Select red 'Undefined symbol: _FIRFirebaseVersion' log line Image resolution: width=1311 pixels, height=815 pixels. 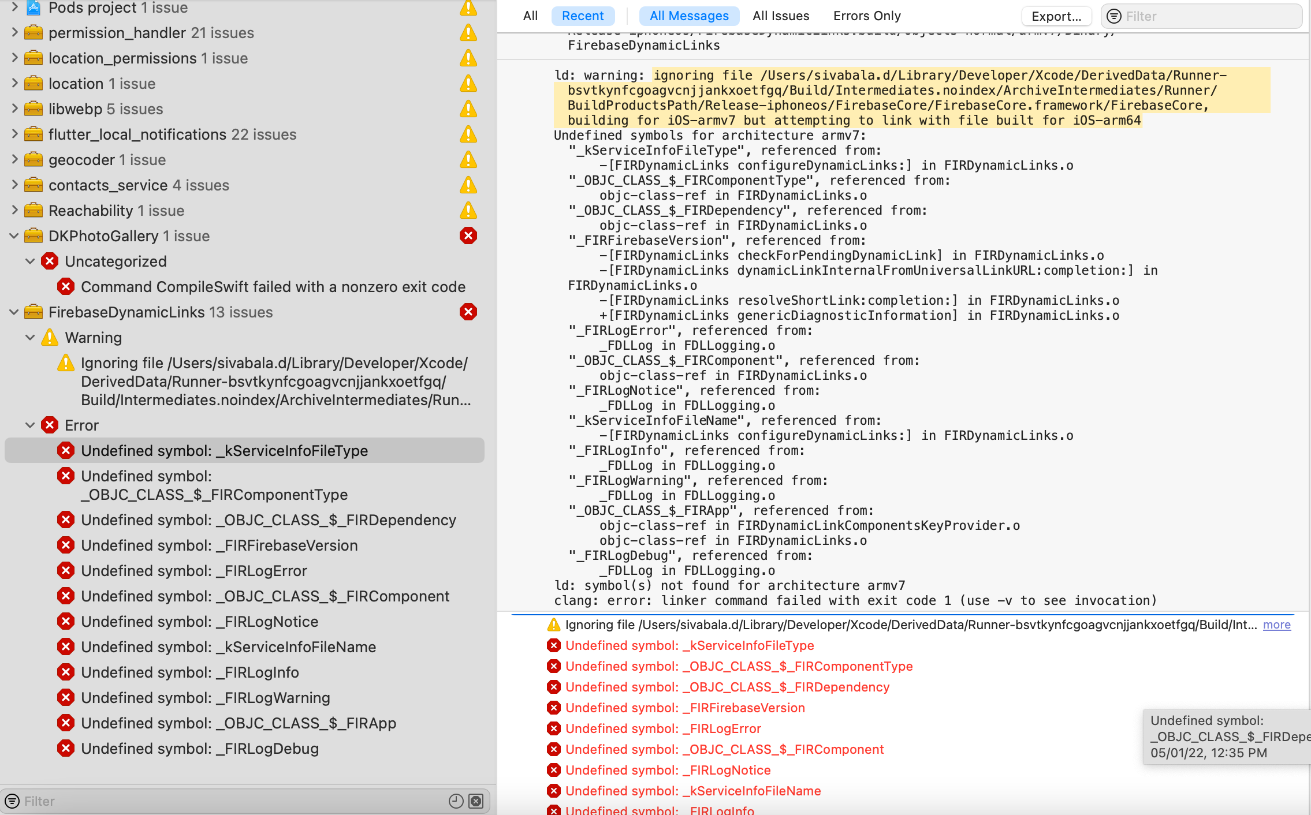[685, 708]
